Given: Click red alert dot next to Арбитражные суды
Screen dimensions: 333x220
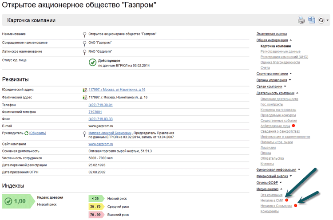Looking at the screenshot, I should click(293, 126).
